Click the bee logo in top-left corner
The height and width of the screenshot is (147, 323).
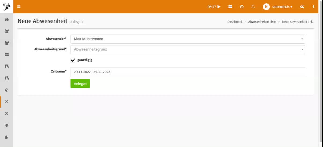click(7, 7)
